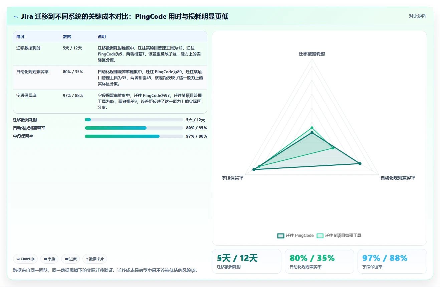The height and width of the screenshot is (287, 440).
Task: Click the 80% / 35% data card
Action: coord(319,261)
